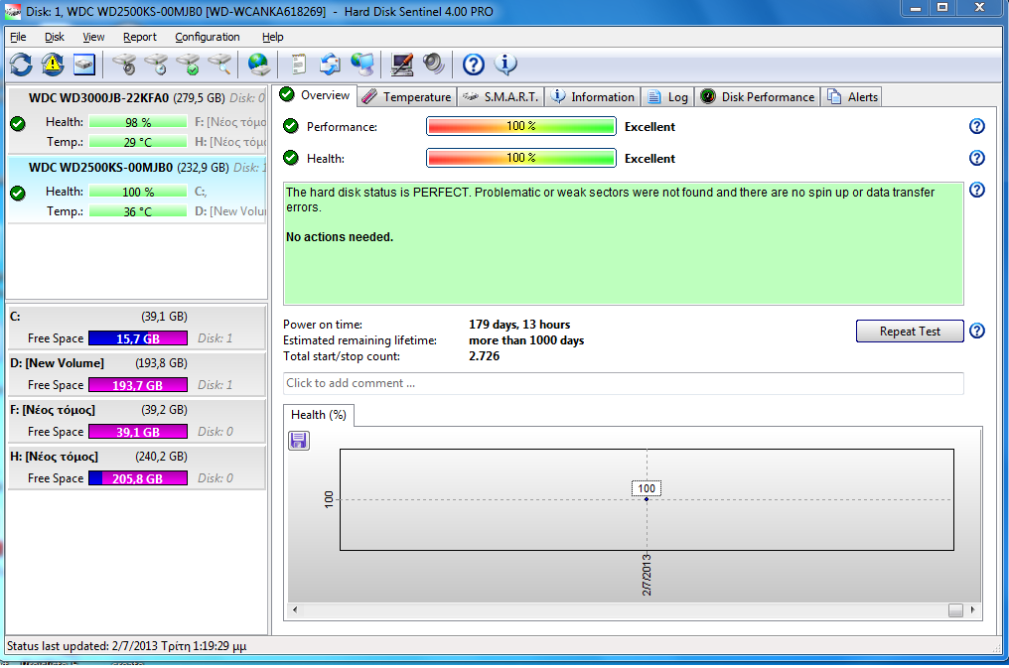Select the Health (%) graph tab
The width and height of the screenshot is (1009, 668).
tap(319, 415)
